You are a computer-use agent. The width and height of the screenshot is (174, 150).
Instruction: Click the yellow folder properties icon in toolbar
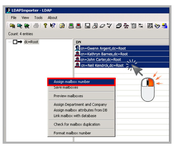click(62, 26)
